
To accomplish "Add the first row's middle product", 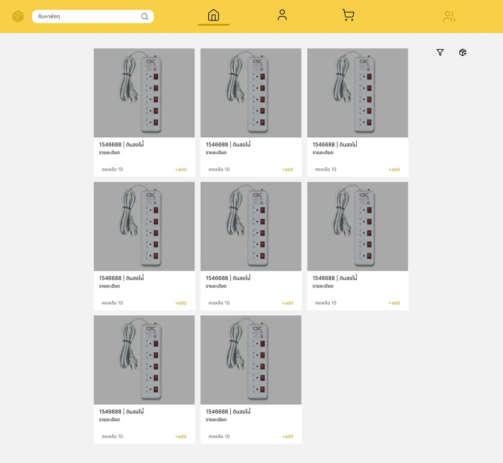I will click(288, 170).
